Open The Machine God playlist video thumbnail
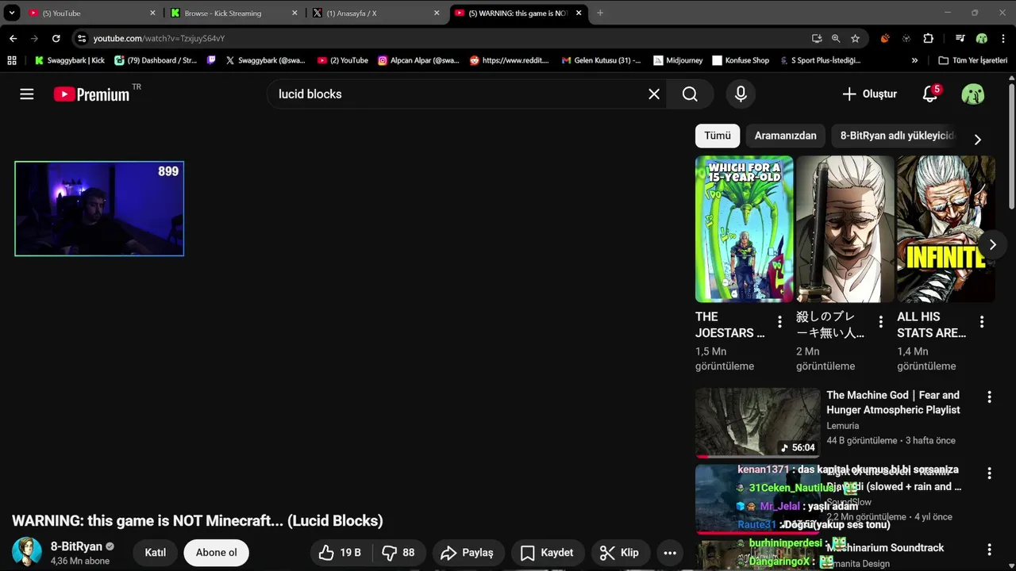Screen dimensions: 1016x571 (x=758, y=423)
